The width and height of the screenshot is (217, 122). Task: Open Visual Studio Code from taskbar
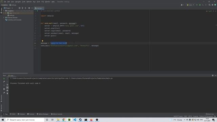click(x=75, y=120)
